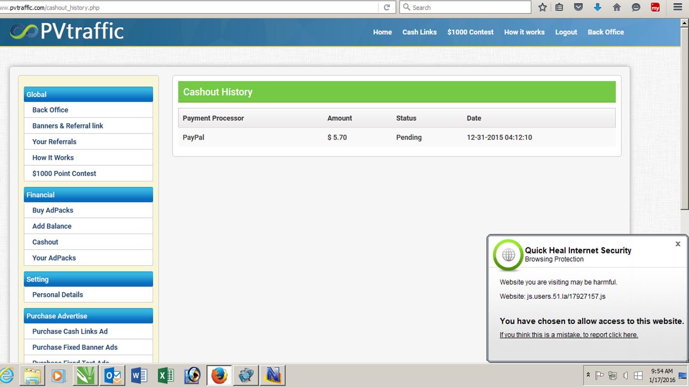Viewport: 689px width, 387px height.
Task: Open How It Works in sidebar
Action: [88, 158]
